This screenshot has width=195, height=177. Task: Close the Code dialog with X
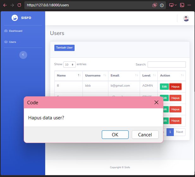click(x=156, y=102)
